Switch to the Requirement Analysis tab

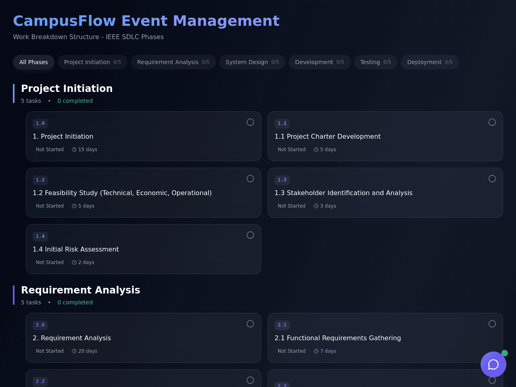tap(173, 62)
